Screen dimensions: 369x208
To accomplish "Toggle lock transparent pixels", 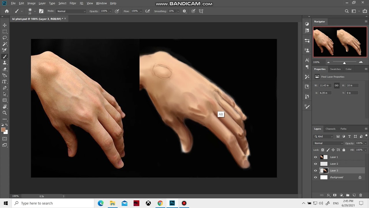I will 323,150.
